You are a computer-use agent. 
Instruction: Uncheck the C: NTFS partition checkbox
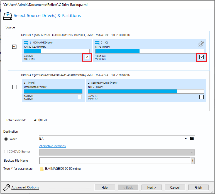click(x=202, y=57)
